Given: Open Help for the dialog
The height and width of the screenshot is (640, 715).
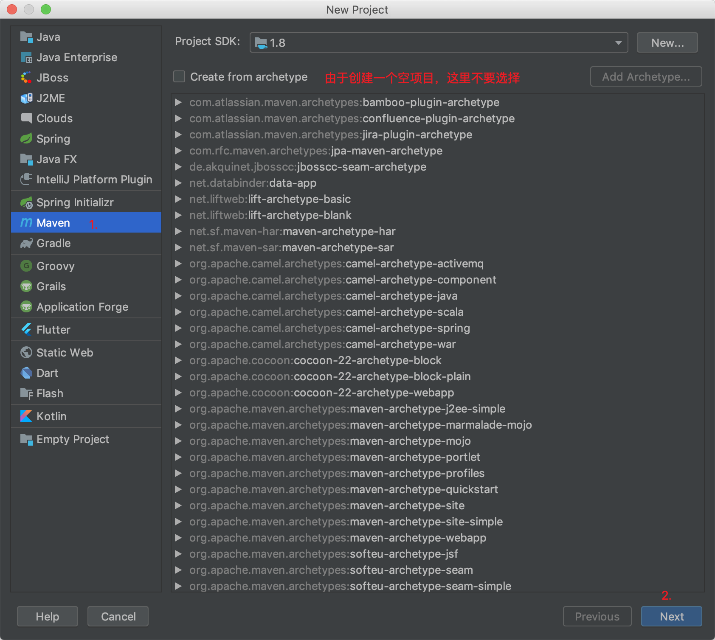Looking at the screenshot, I should click(x=48, y=616).
